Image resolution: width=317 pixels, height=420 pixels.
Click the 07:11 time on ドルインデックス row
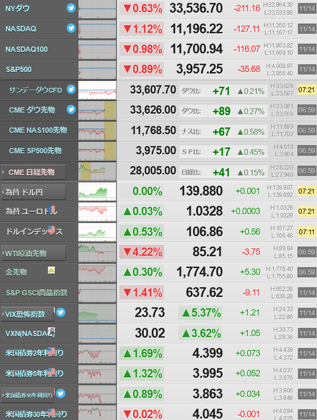pos(306,231)
